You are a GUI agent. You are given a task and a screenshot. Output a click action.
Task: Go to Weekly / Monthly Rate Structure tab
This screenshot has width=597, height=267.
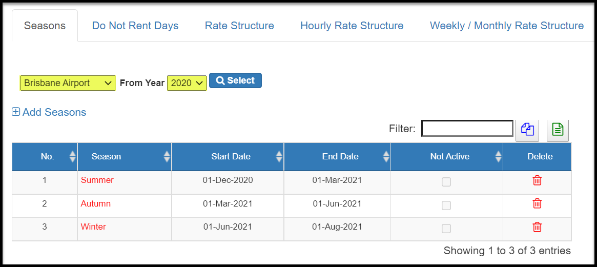[x=507, y=26]
